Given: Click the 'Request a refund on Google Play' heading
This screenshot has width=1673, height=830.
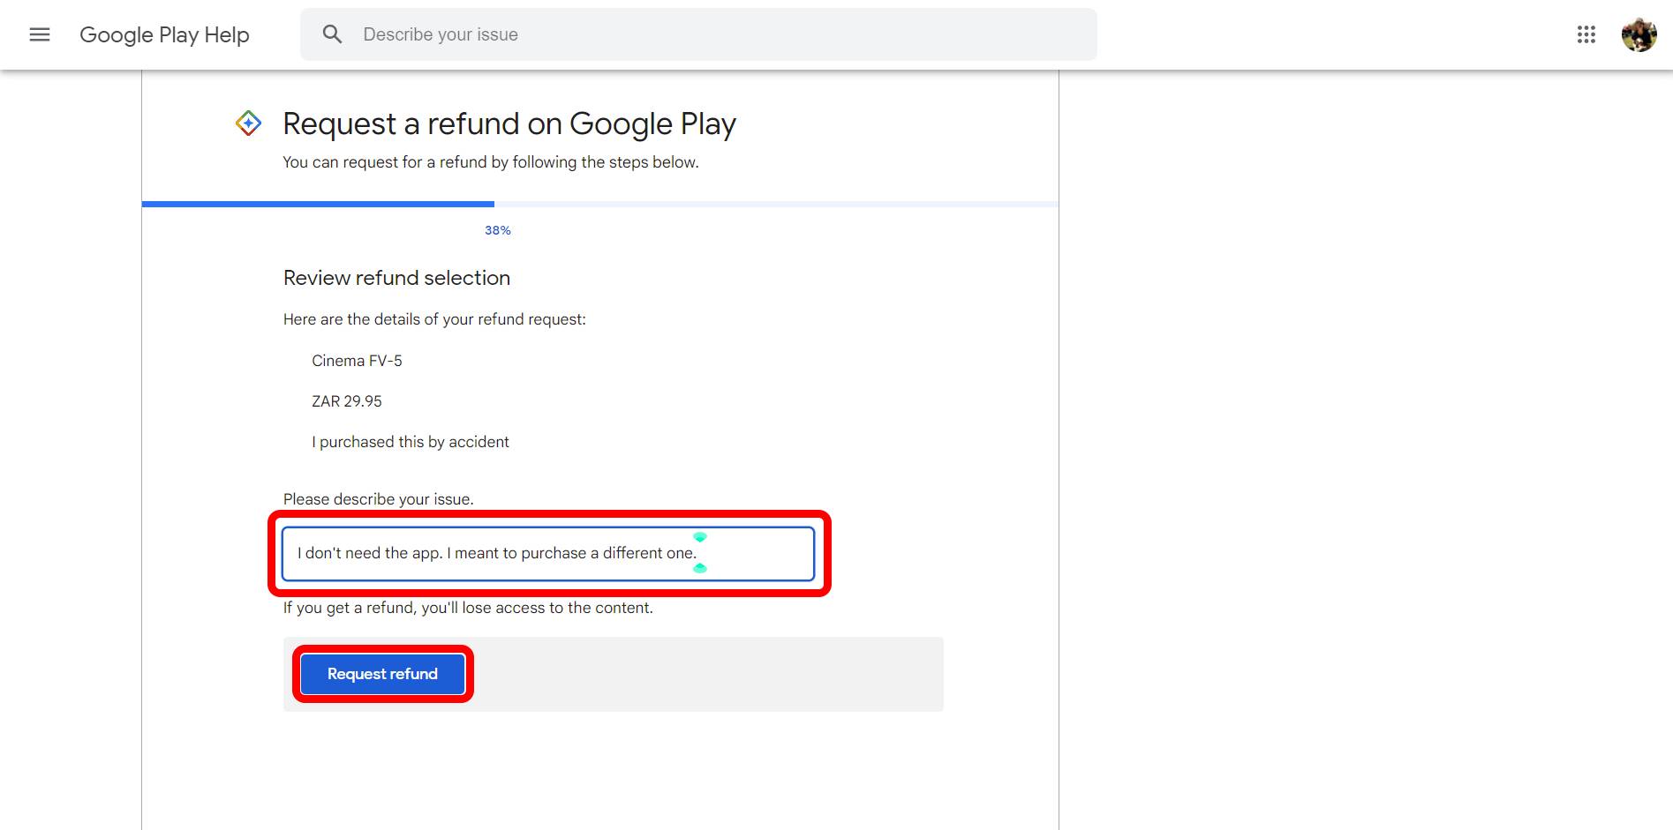Looking at the screenshot, I should 509,124.
